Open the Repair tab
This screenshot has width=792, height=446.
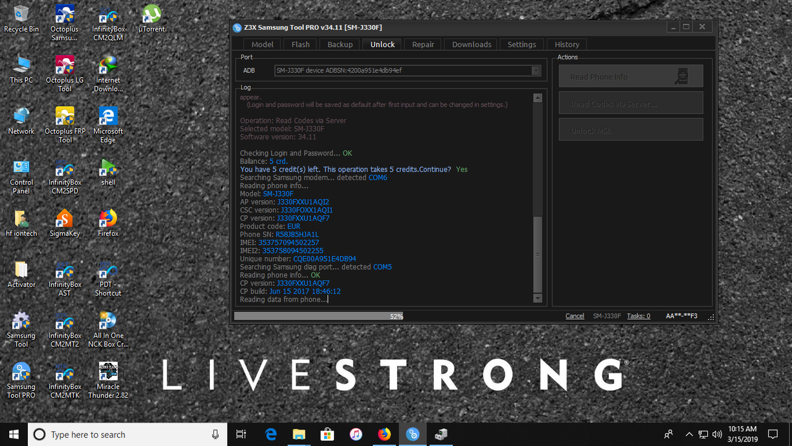pos(423,45)
